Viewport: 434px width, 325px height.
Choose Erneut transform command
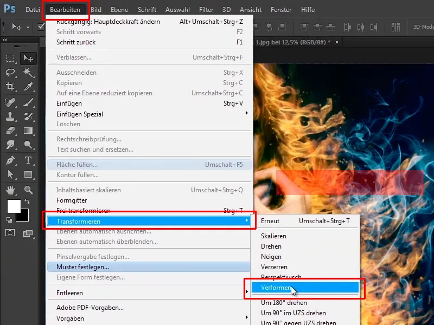pos(305,221)
